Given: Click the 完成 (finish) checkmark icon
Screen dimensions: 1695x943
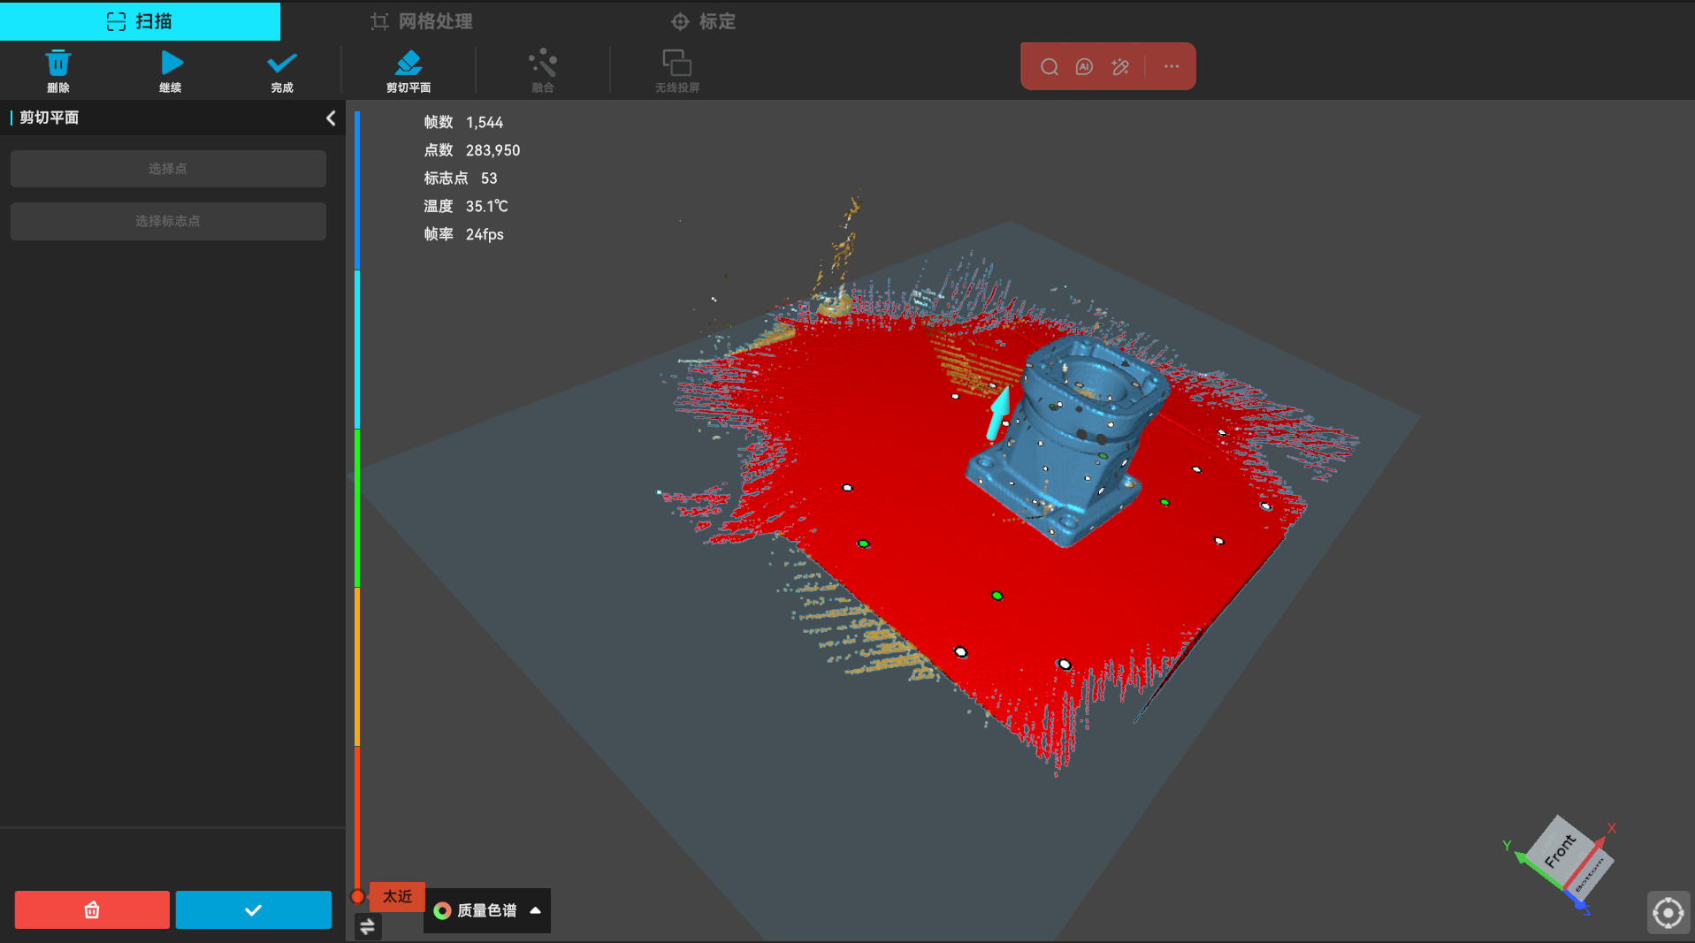Looking at the screenshot, I should point(281,70).
